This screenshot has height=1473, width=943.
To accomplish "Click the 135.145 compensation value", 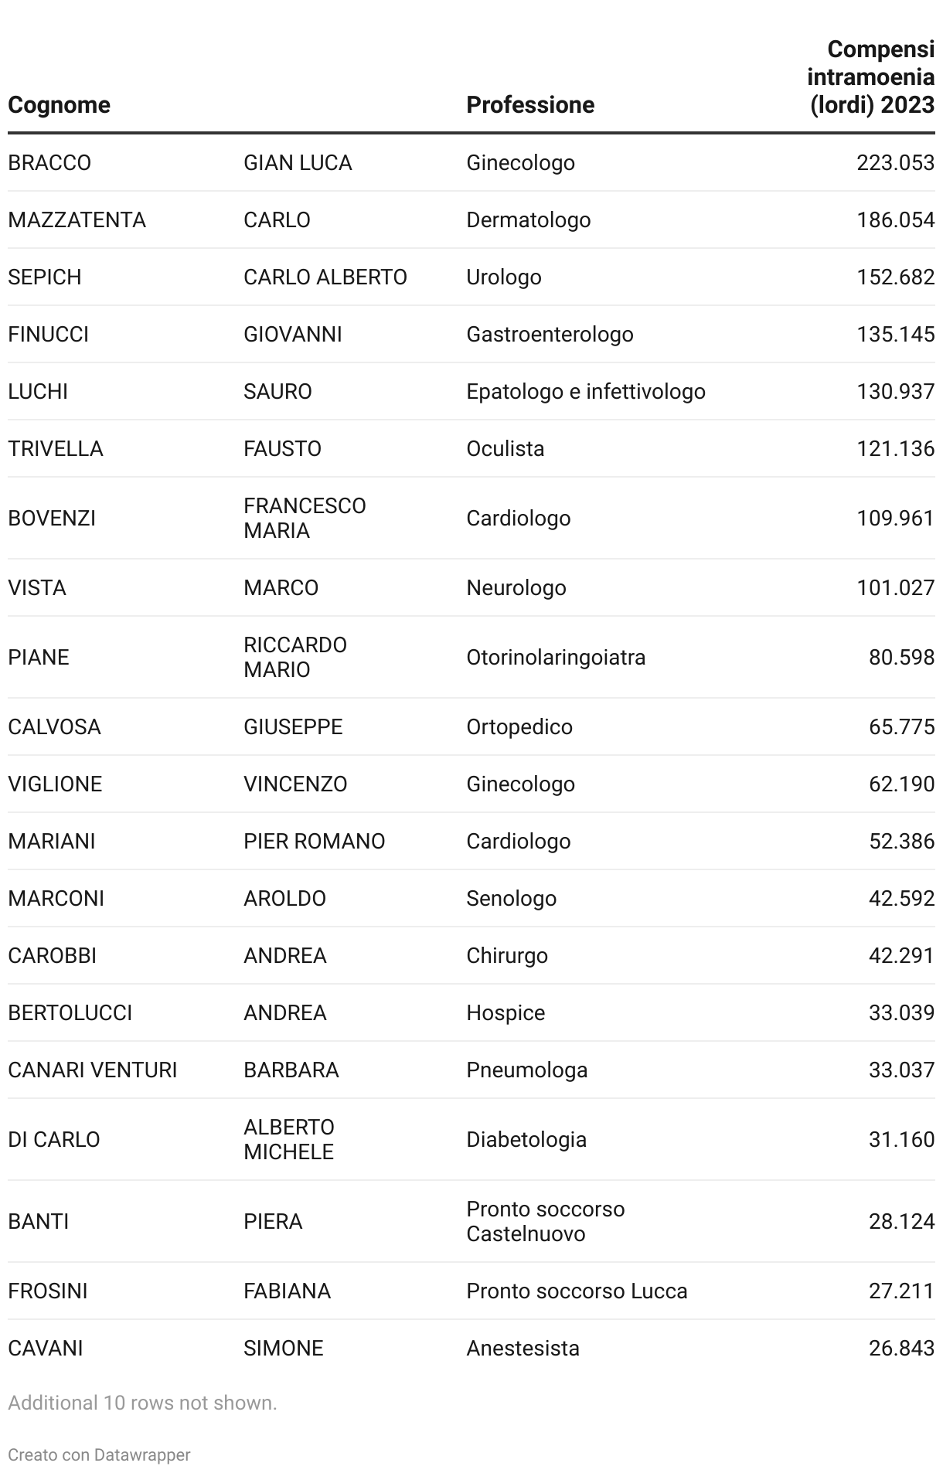I will pos(895,335).
